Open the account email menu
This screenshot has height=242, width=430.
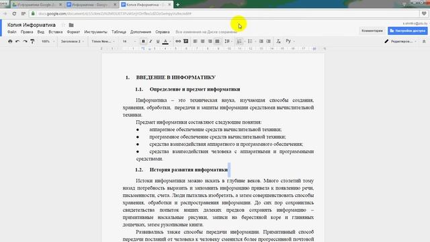415,24
